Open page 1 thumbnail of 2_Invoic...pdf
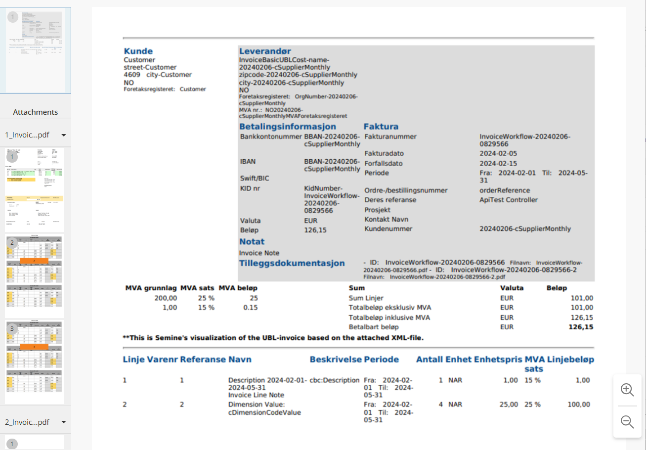 pyautogui.click(x=35, y=442)
